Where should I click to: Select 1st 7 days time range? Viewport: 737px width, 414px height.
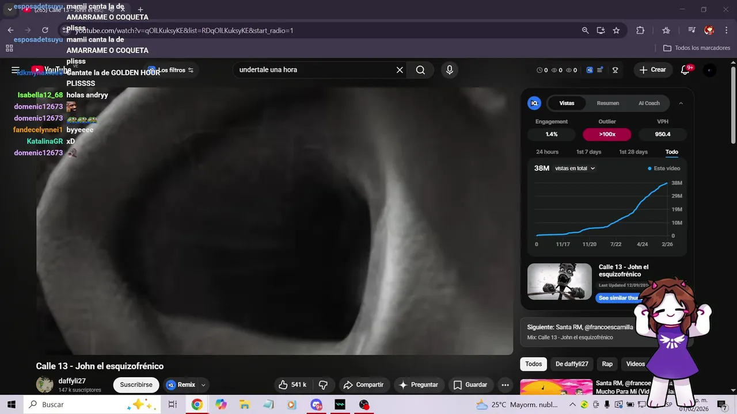point(588,152)
